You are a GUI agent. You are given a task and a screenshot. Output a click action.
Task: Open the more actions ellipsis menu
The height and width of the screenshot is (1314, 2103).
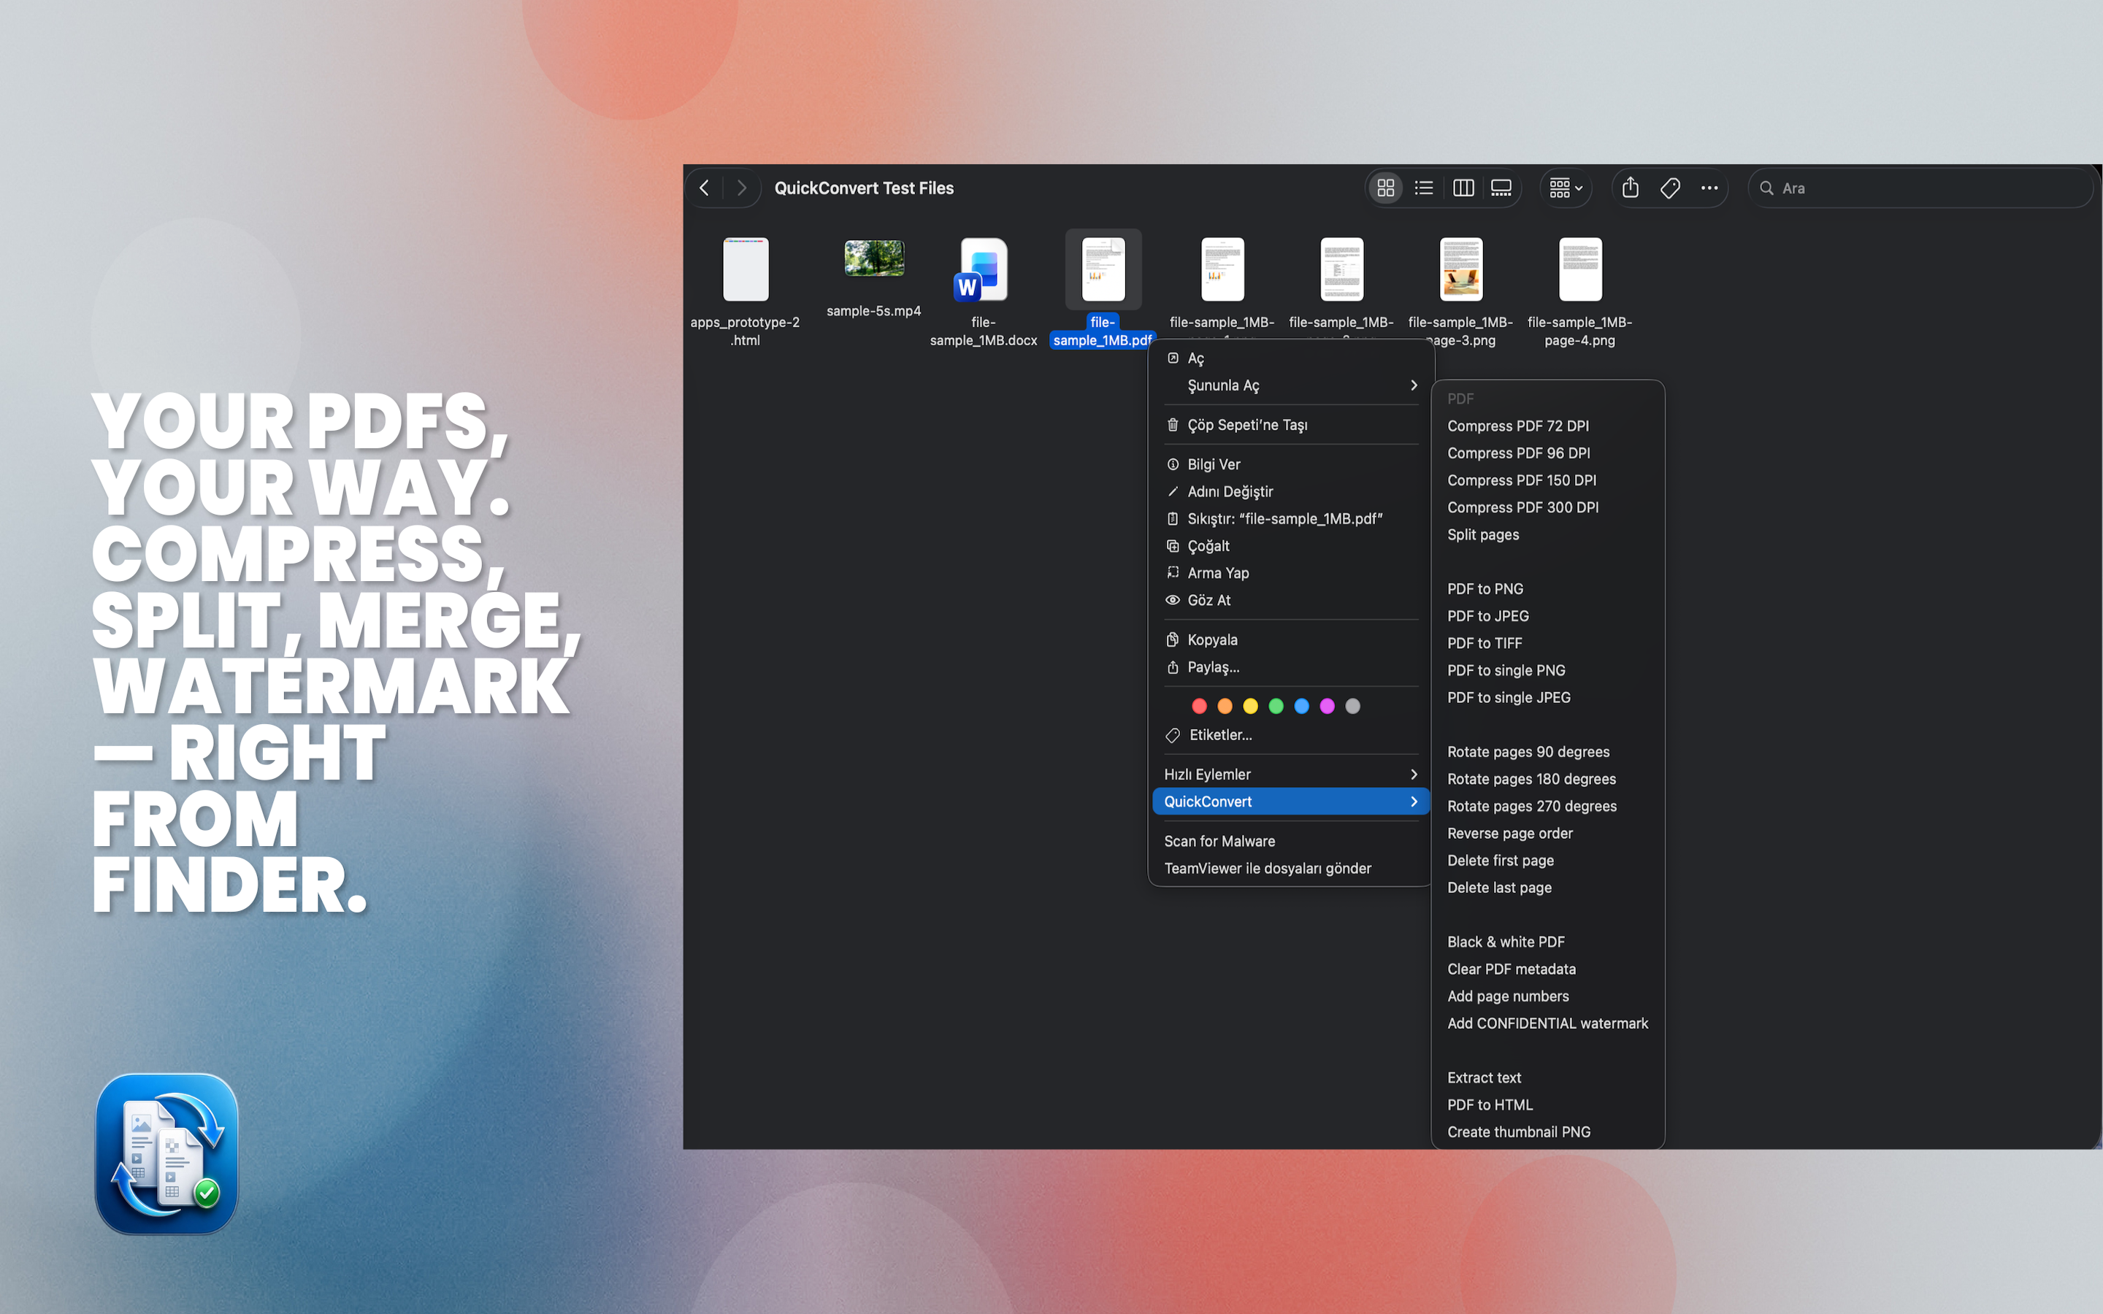(1709, 188)
